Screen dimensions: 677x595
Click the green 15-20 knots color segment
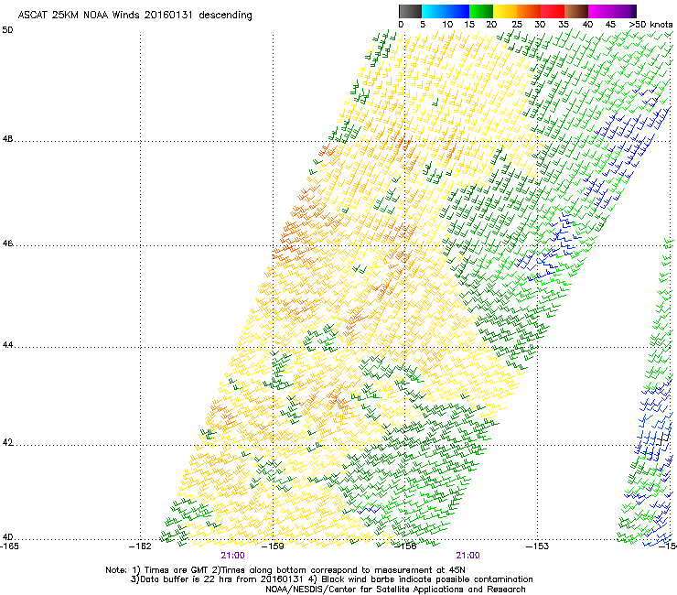(481, 11)
